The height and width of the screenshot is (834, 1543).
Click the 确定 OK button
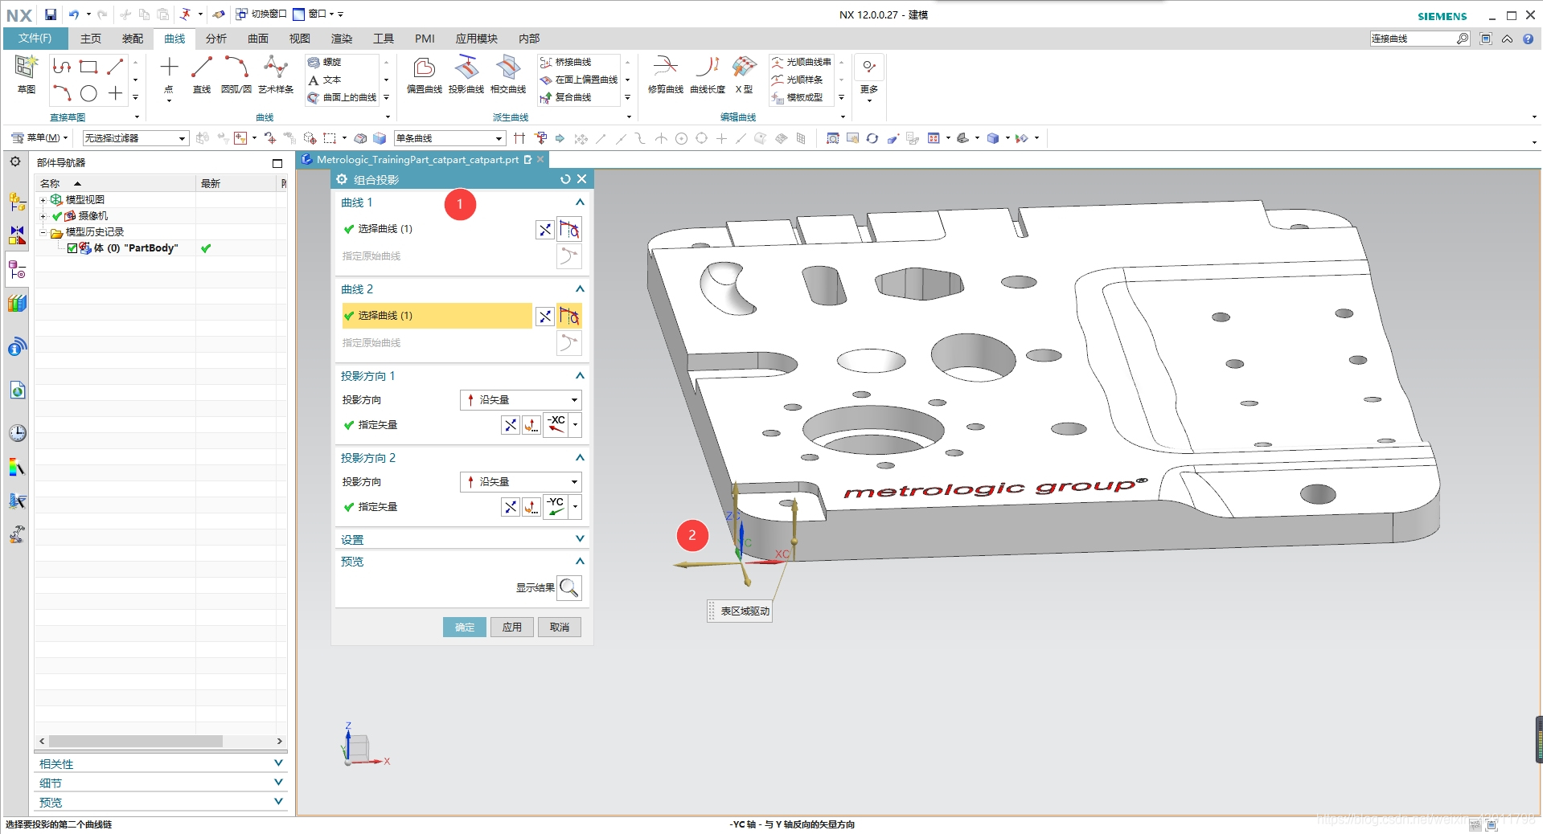point(465,628)
